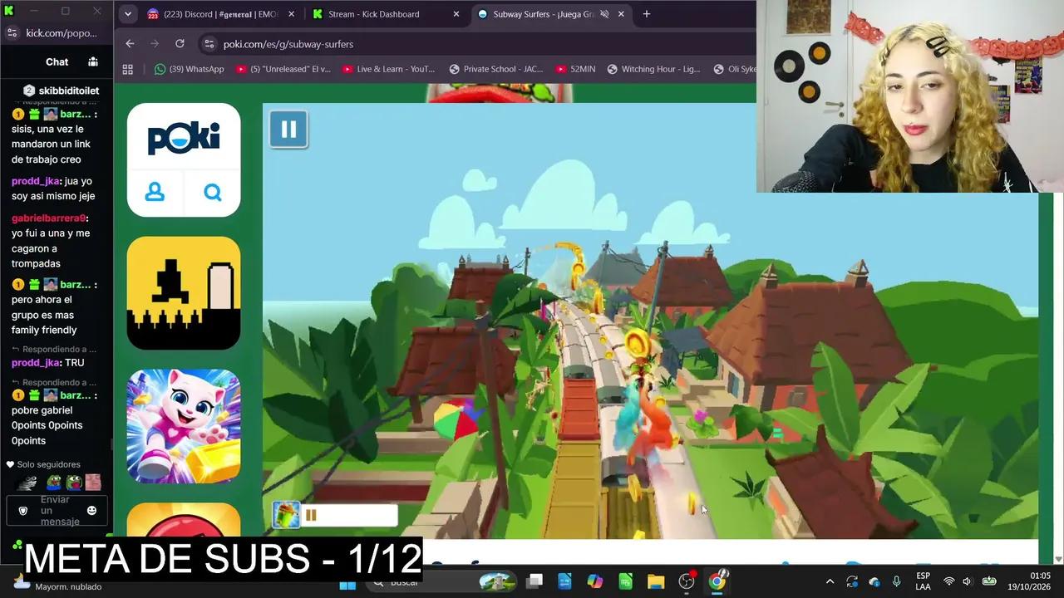The height and width of the screenshot is (598, 1064).
Task: Select the Subway Surfers browser tab
Action: coord(544,14)
